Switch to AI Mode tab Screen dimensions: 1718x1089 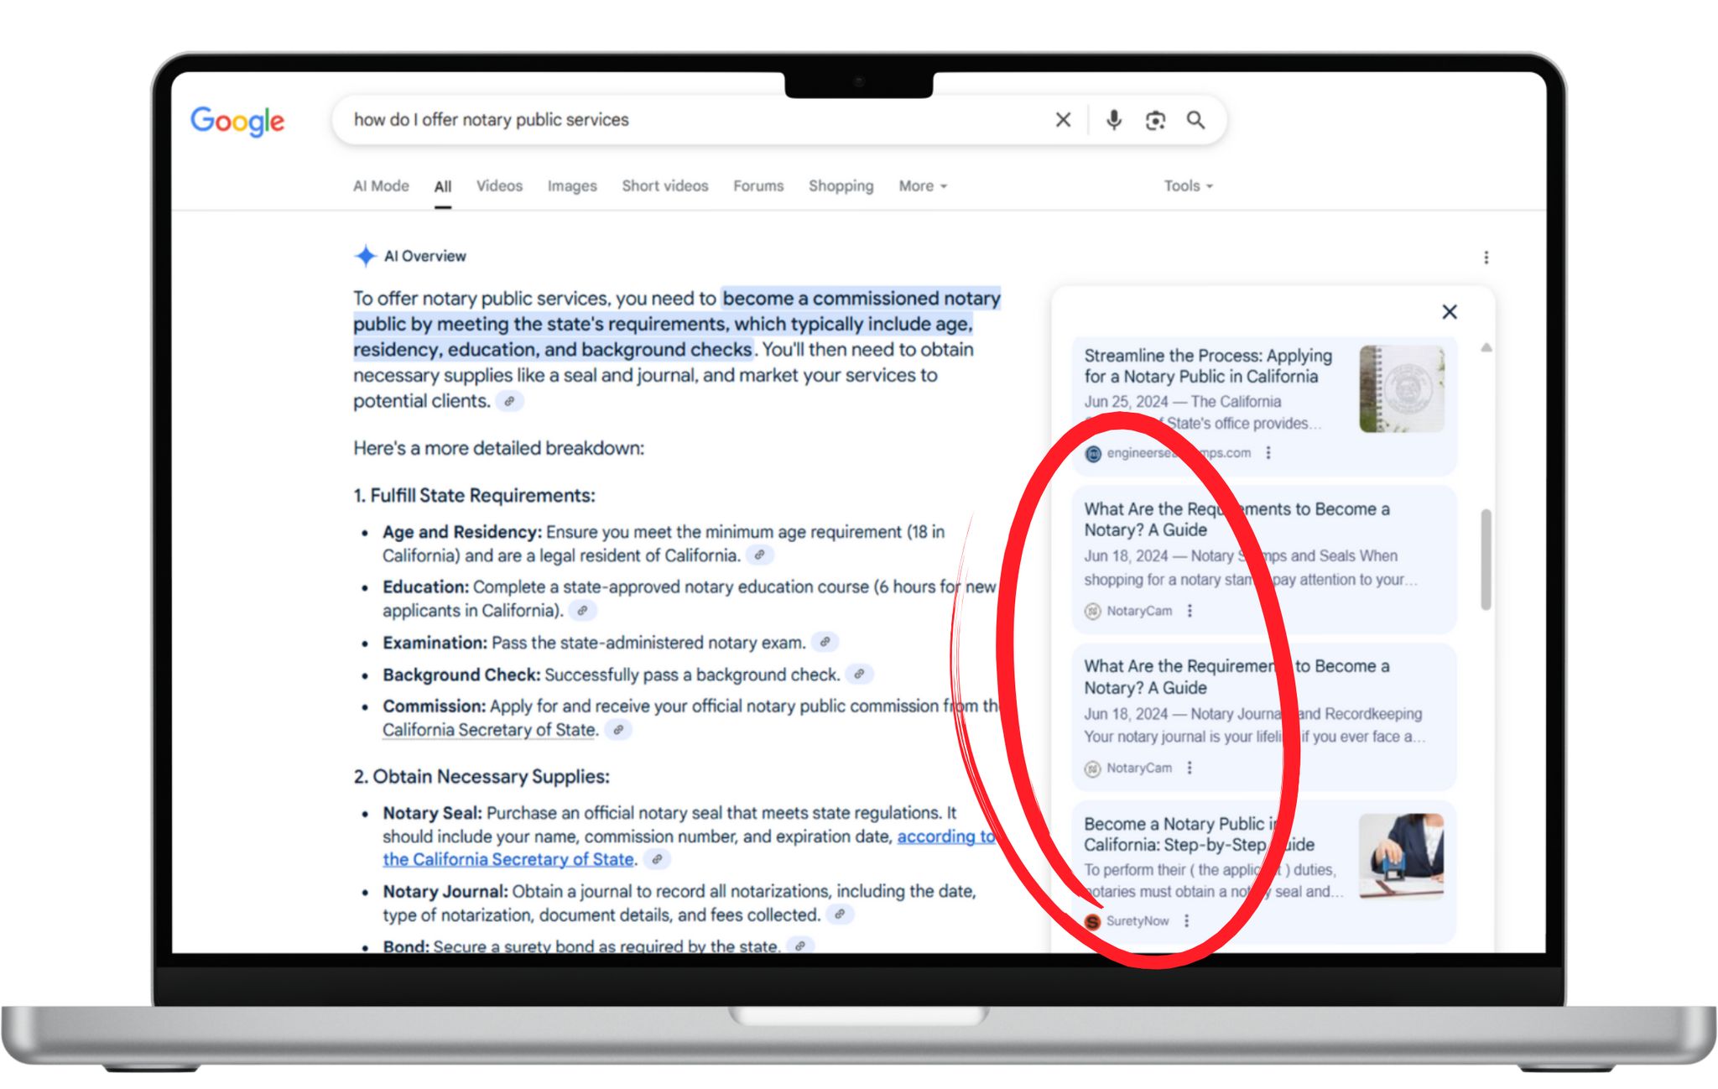point(381,186)
